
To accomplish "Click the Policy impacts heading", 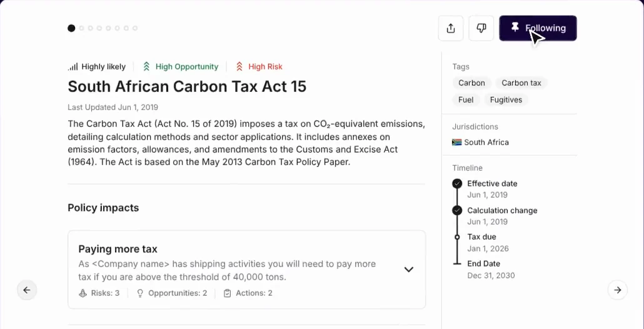I will click(x=103, y=208).
